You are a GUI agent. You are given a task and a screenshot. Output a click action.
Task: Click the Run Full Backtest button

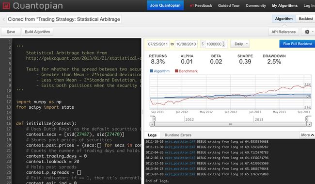point(298,44)
